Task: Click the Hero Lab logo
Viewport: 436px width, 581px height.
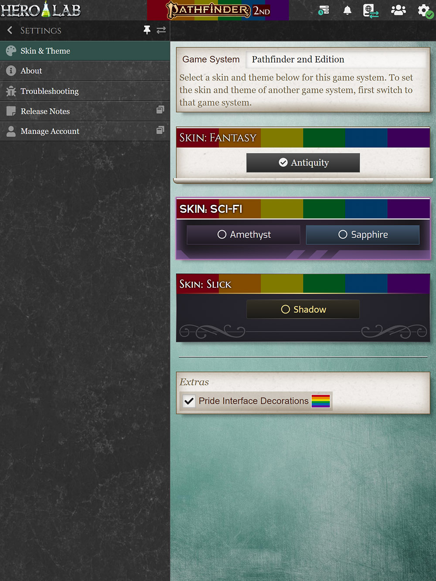Action: [41, 10]
